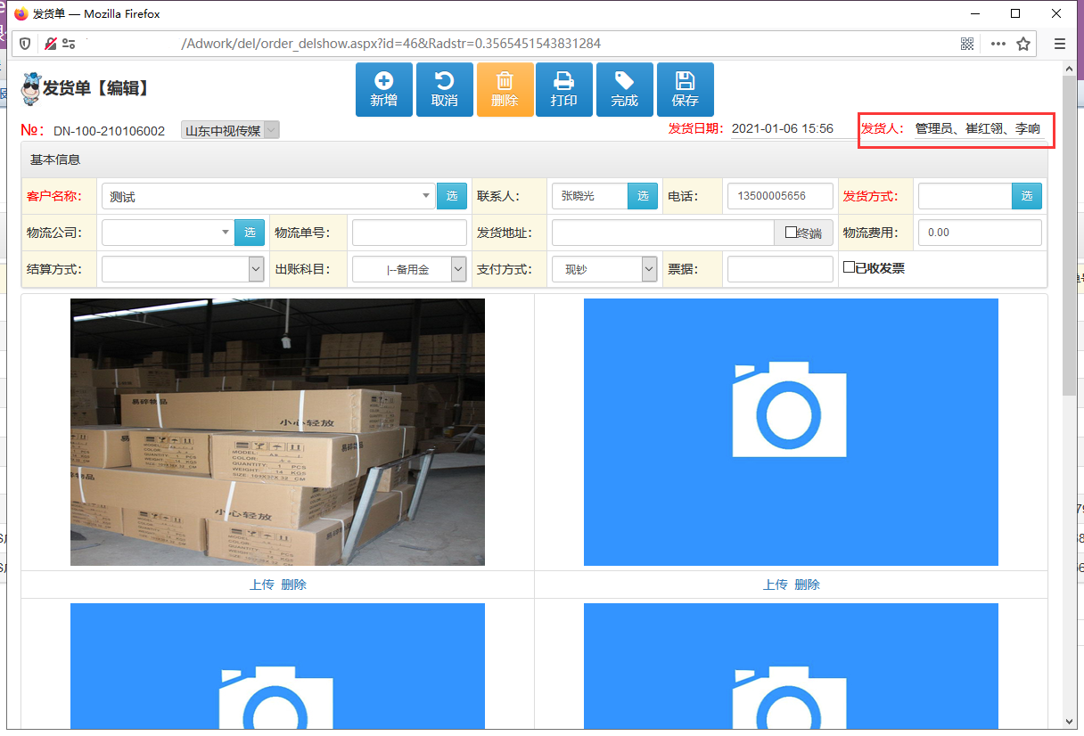Image resolution: width=1084 pixels, height=736 pixels.
Task: Bookmark this page with the star icon
Action: pos(1023,44)
